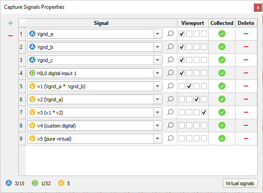263x193 pixels.
Task: Open the HIL0 digital input 1 dropdown
Action: click(x=157, y=73)
